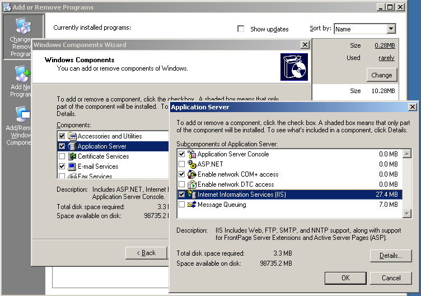The height and width of the screenshot is (296, 421).
Task: Click the Internet Information Services (IIS) icon
Action: pyautogui.click(x=191, y=195)
